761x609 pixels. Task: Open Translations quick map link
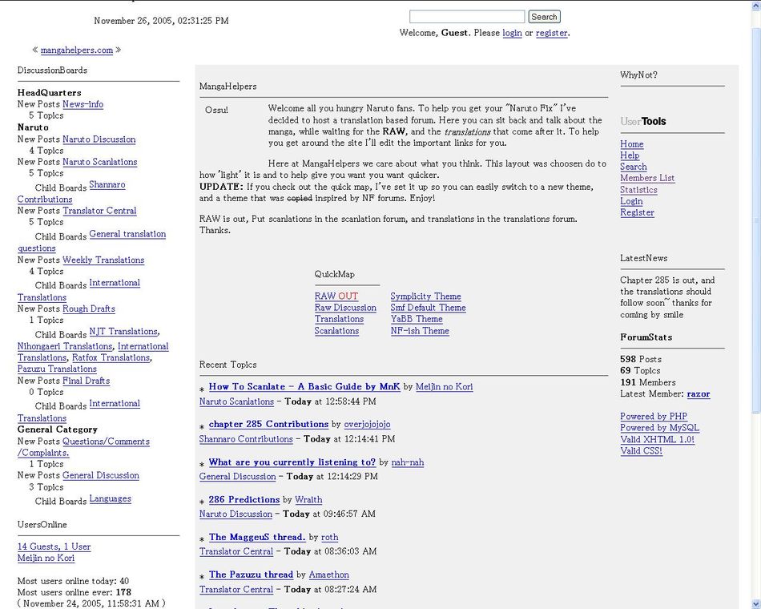coord(340,319)
